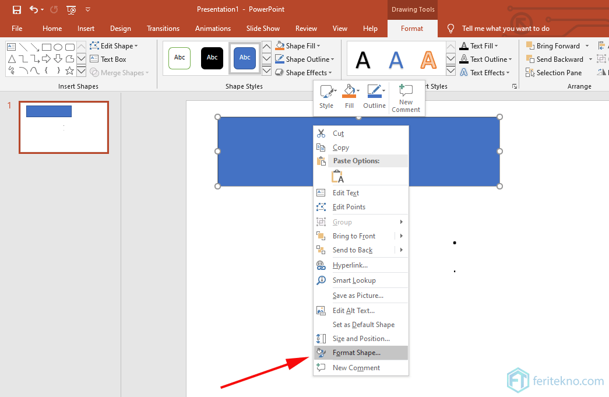Viewport: 609px width, 397px height.
Task: Open Fill in the mini toolbar
Action: coord(349,97)
